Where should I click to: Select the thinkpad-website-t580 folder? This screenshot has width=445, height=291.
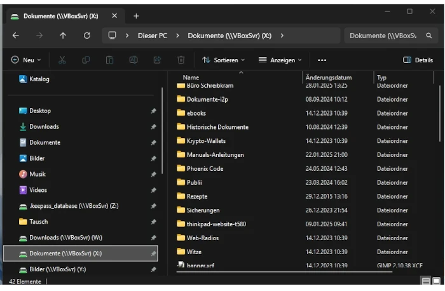pos(211,224)
